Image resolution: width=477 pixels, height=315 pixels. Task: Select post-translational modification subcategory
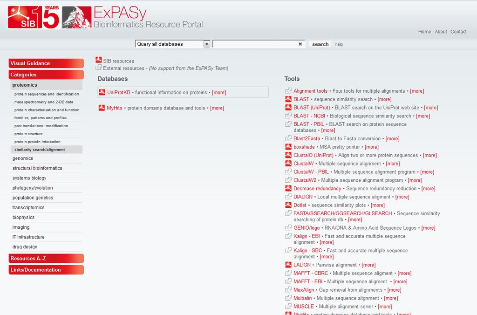41,126
